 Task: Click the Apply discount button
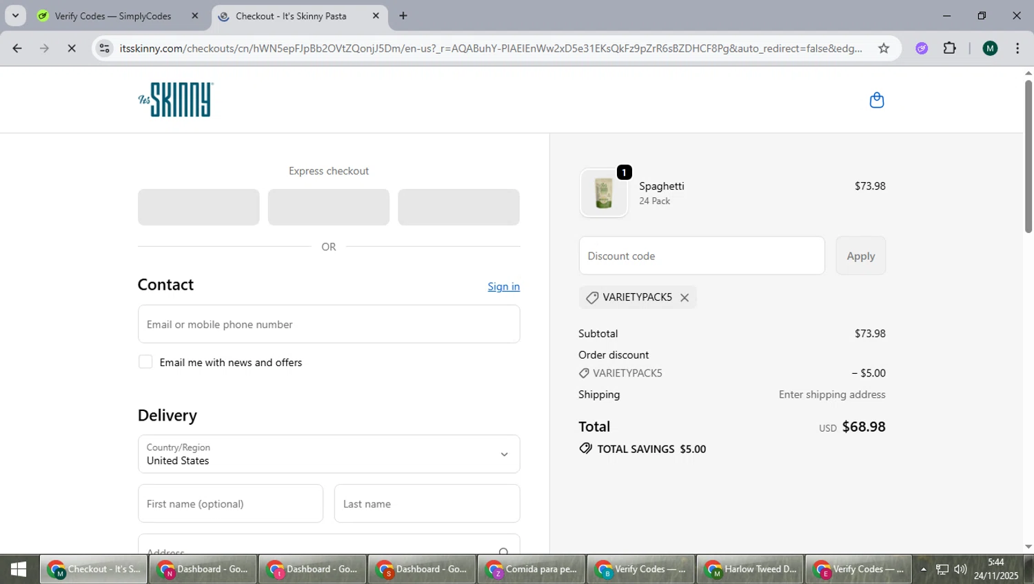[x=861, y=256]
